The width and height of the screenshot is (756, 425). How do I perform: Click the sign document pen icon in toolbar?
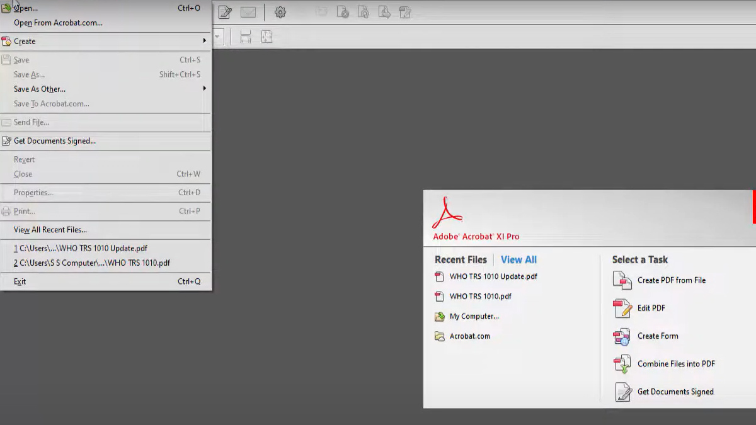coord(225,12)
